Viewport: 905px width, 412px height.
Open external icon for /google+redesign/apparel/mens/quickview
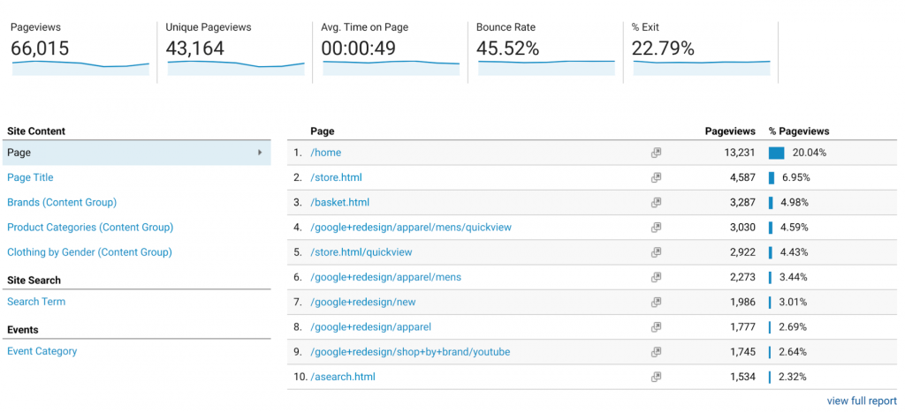656,227
